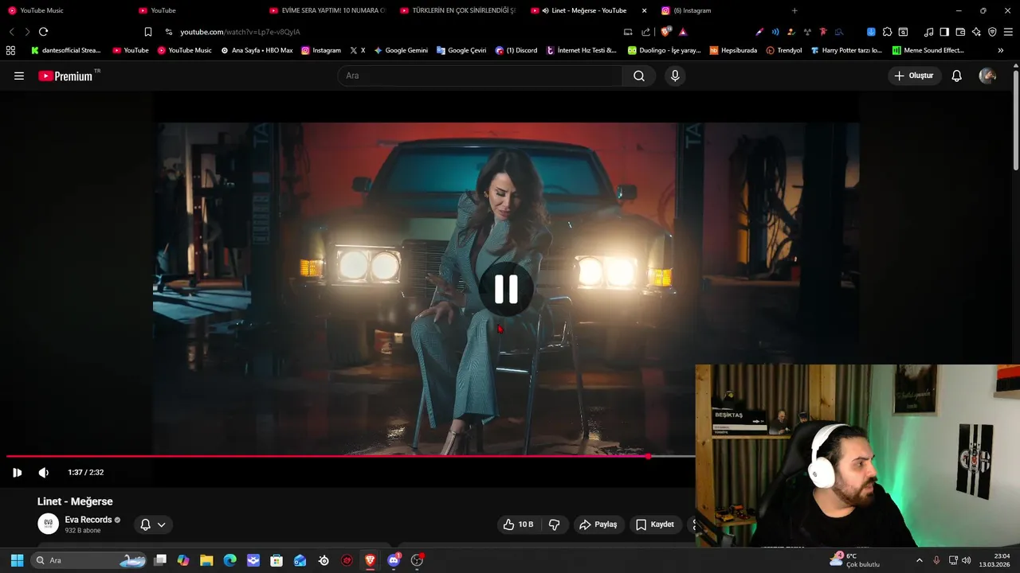Click the Oluştur create button
Viewport: 1020px width, 573px height.
(914, 76)
